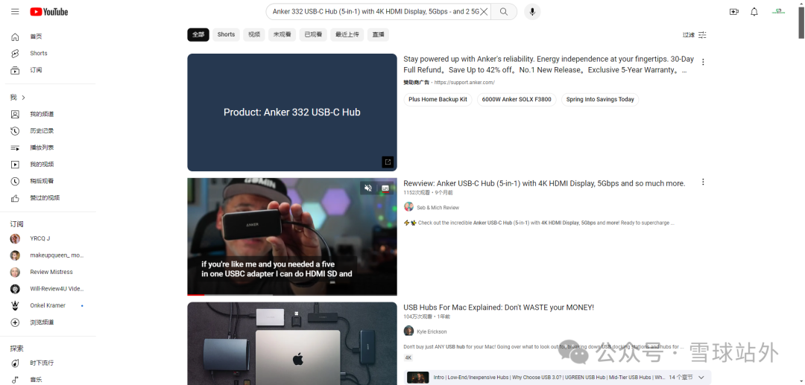Viewport: 805px width, 385px height.
Task: Open the create video icon
Action: point(734,12)
